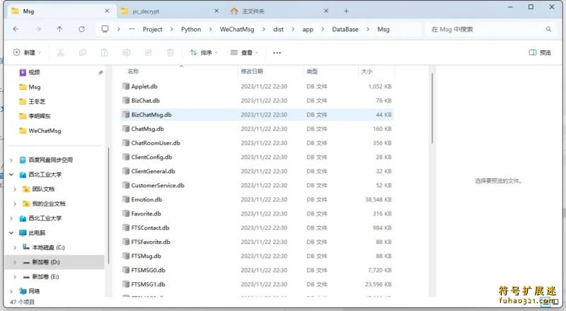Image resolution: width=566 pixels, height=311 pixels.
Task: Select the Favorite.db file
Action: [x=257, y=213]
